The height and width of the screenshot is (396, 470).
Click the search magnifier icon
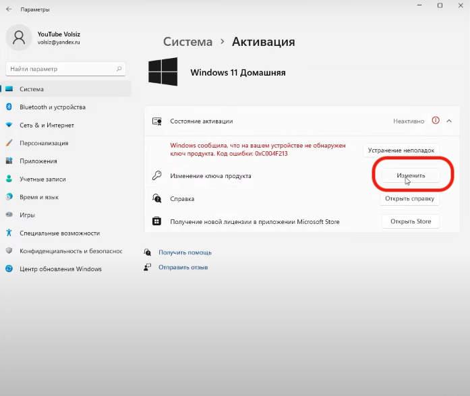coord(119,69)
